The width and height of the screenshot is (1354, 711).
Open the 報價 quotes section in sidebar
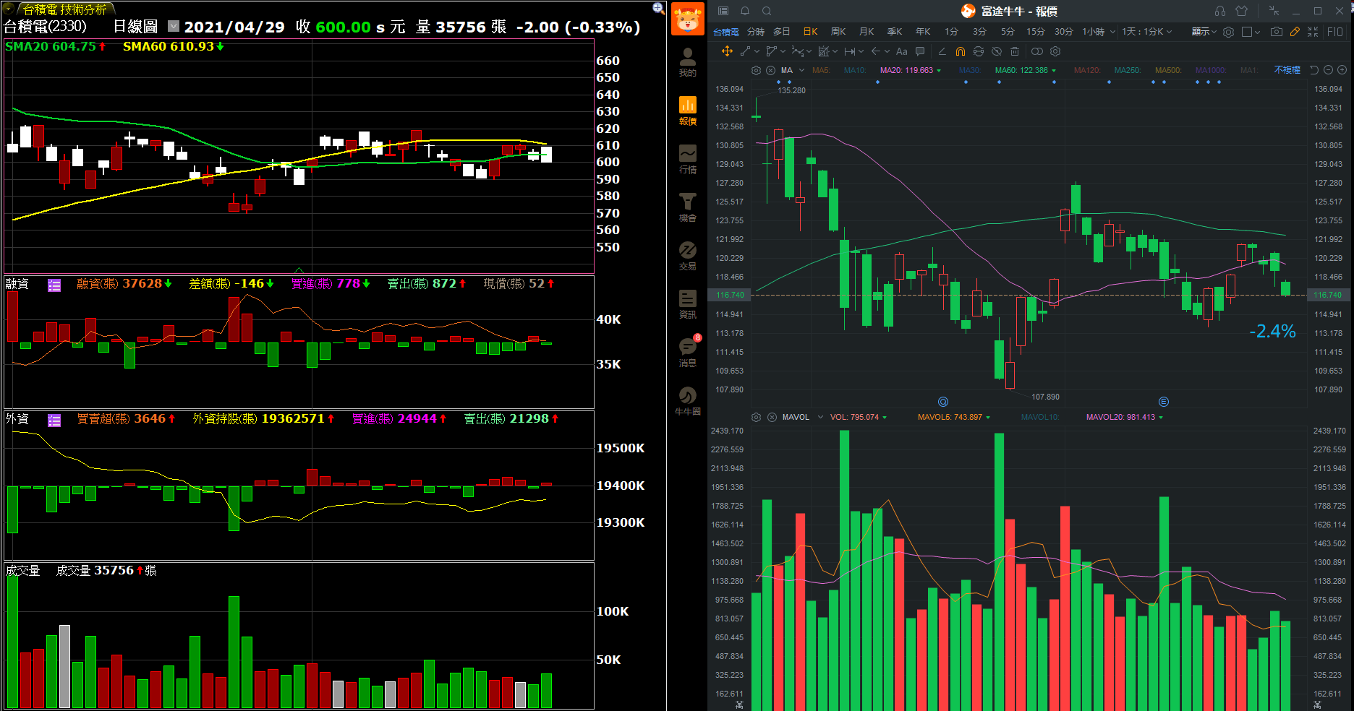(x=687, y=111)
